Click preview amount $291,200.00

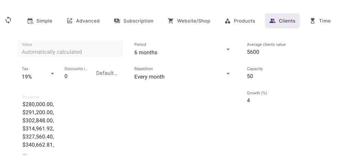(38, 112)
